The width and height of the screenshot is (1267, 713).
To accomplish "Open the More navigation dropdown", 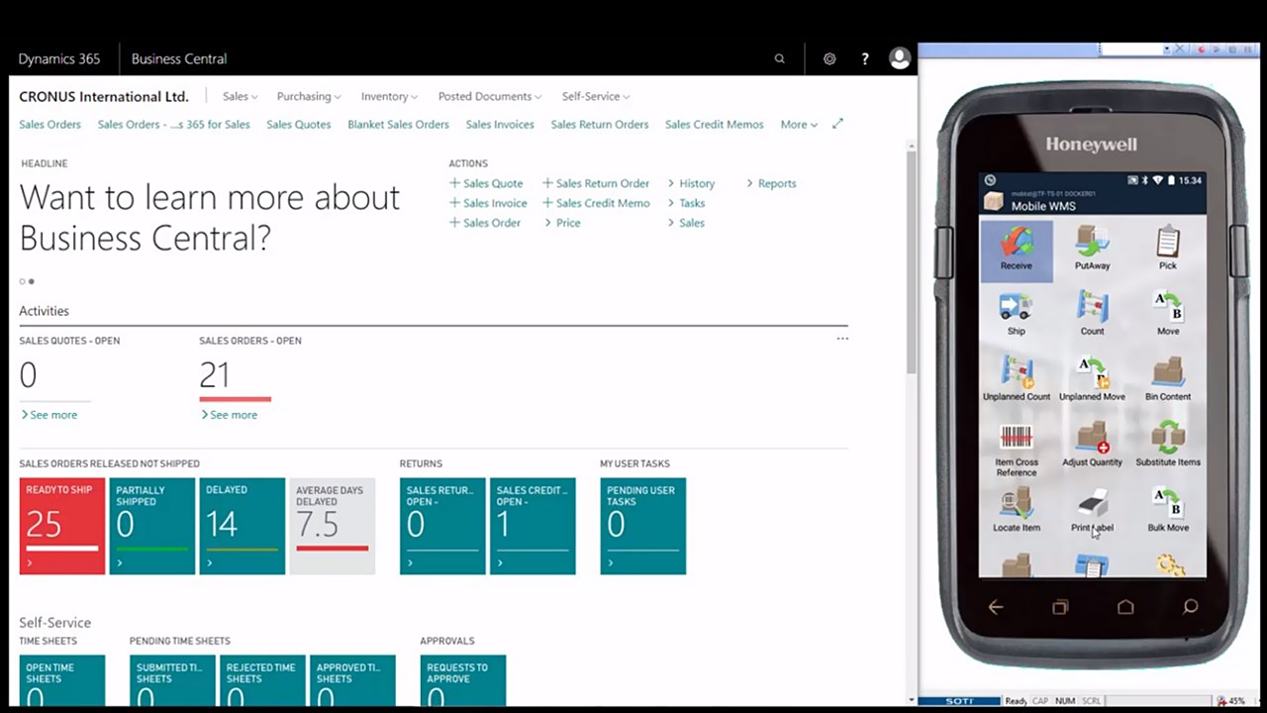I will click(x=799, y=124).
